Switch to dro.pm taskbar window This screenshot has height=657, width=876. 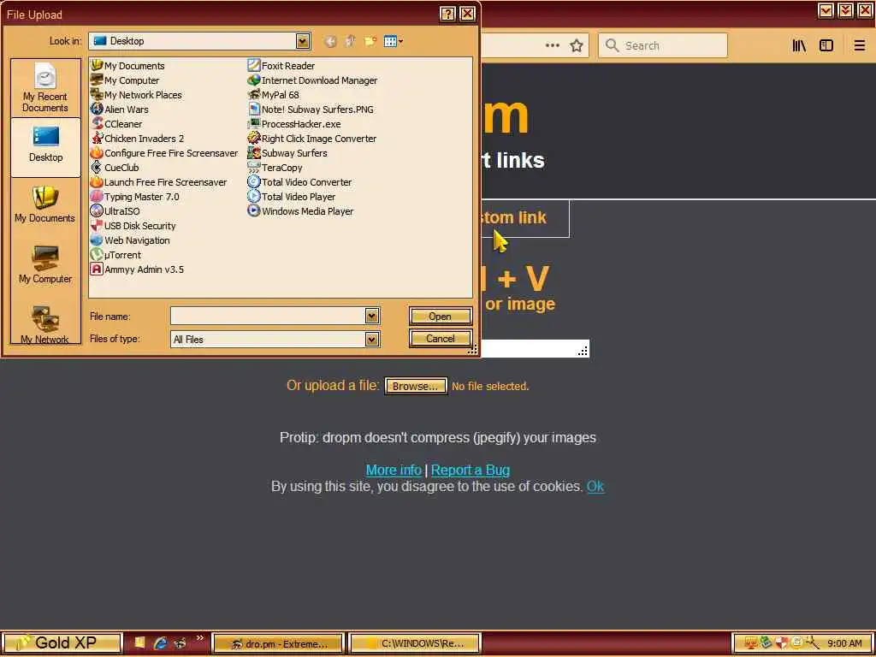pos(278,643)
